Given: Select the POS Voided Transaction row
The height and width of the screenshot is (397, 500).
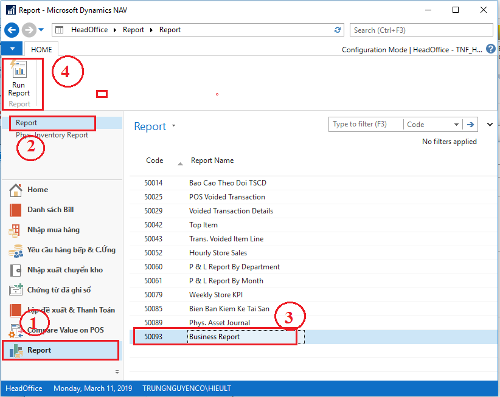Looking at the screenshot, I should pyautogui.click(x=313, y=197).
